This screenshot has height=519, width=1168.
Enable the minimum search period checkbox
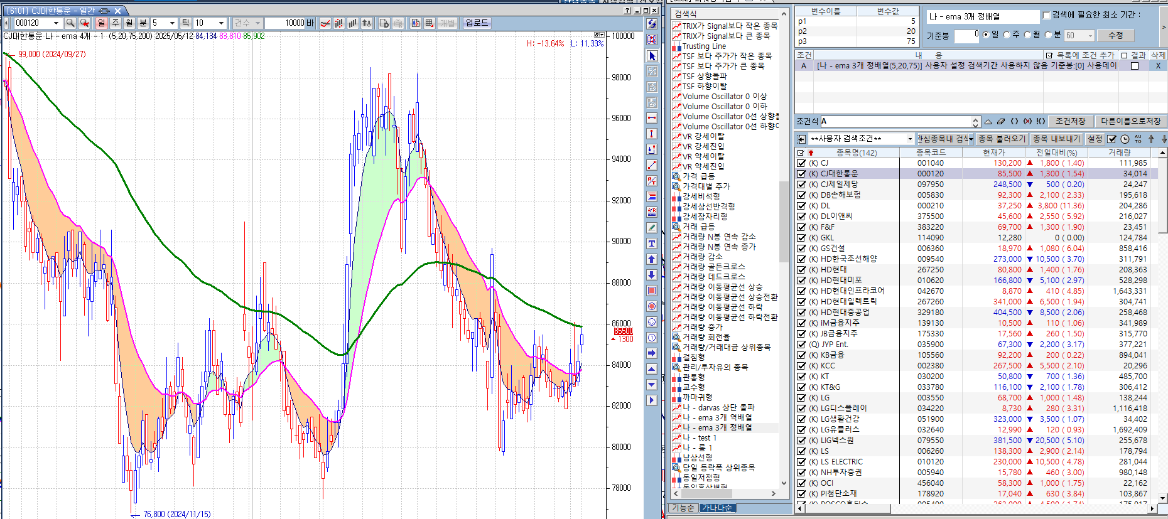click(1046, 16)
